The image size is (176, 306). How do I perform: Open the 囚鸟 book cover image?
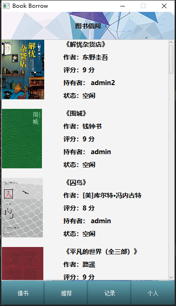click(x=22, y=208)
